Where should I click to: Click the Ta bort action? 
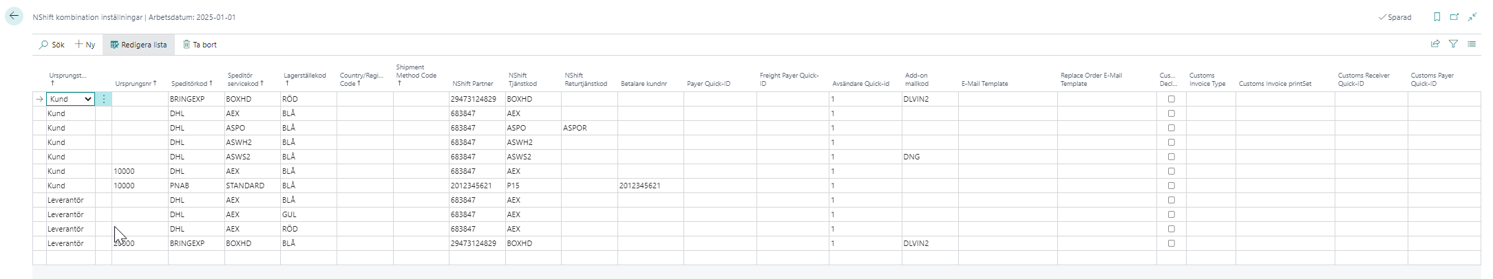(200, 45)
